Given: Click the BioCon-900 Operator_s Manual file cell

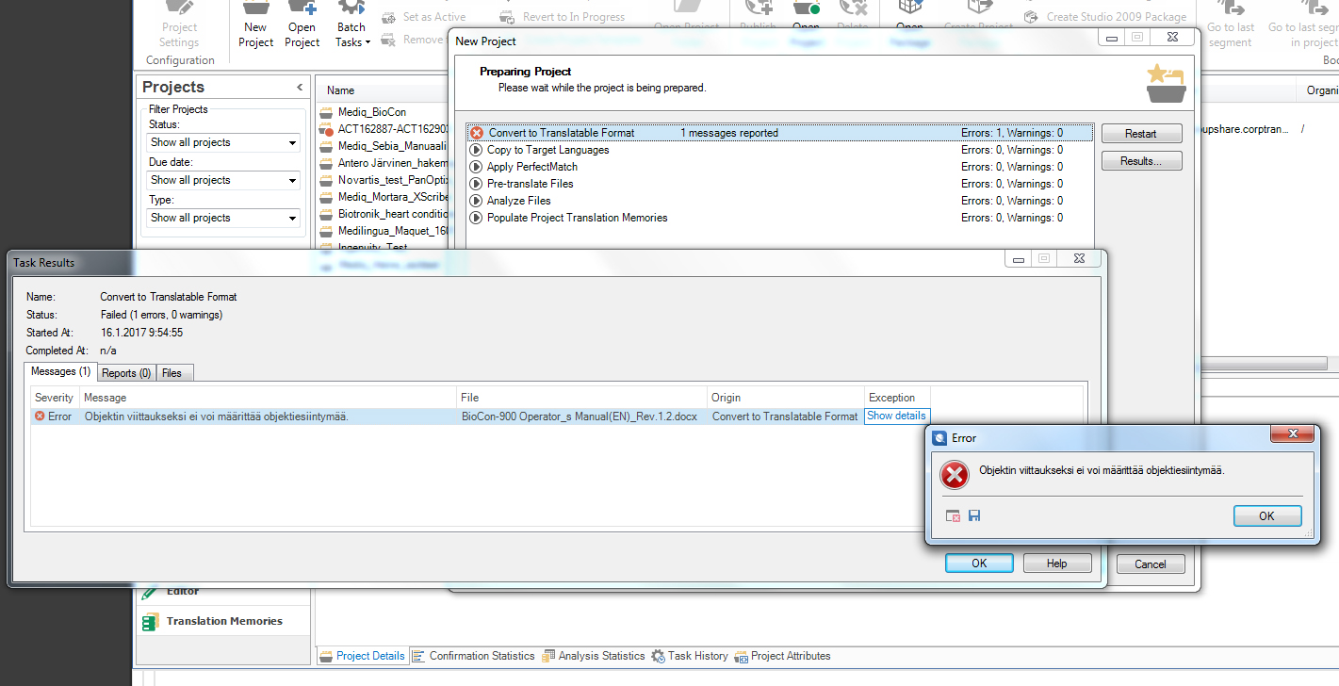Looking at the screenshot, I should [x=580, y=416].
